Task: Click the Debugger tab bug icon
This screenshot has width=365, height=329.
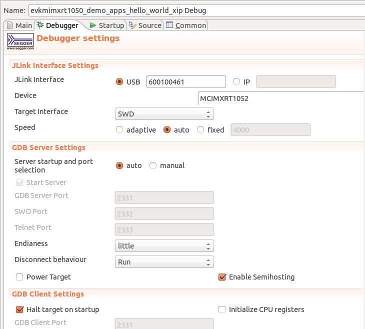Action: click(40, 24)
